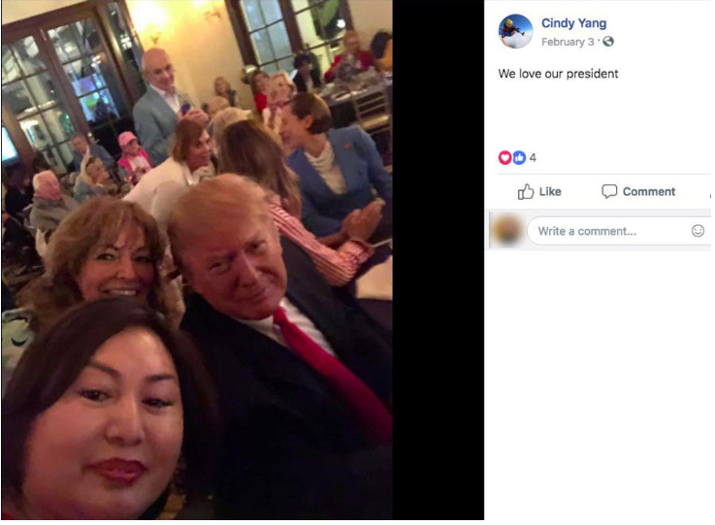Click the speech bubble comment icon
The height and width of the screenshot is (525, 715).
click(x=609, y=191)
